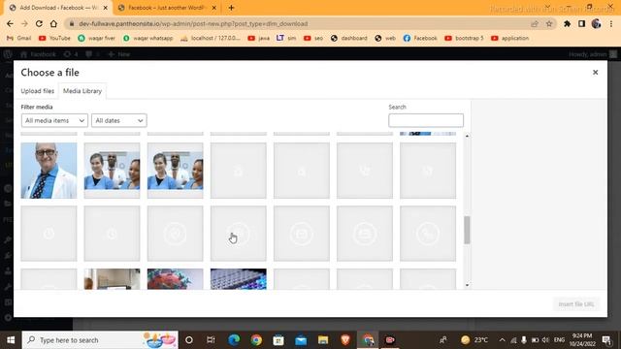Open the Gmail bookmark

[18, 38]
